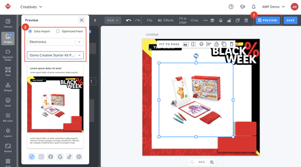Click the 46% zoom level value
Viewport: 301px width, 167px height.
coord(202,162)
